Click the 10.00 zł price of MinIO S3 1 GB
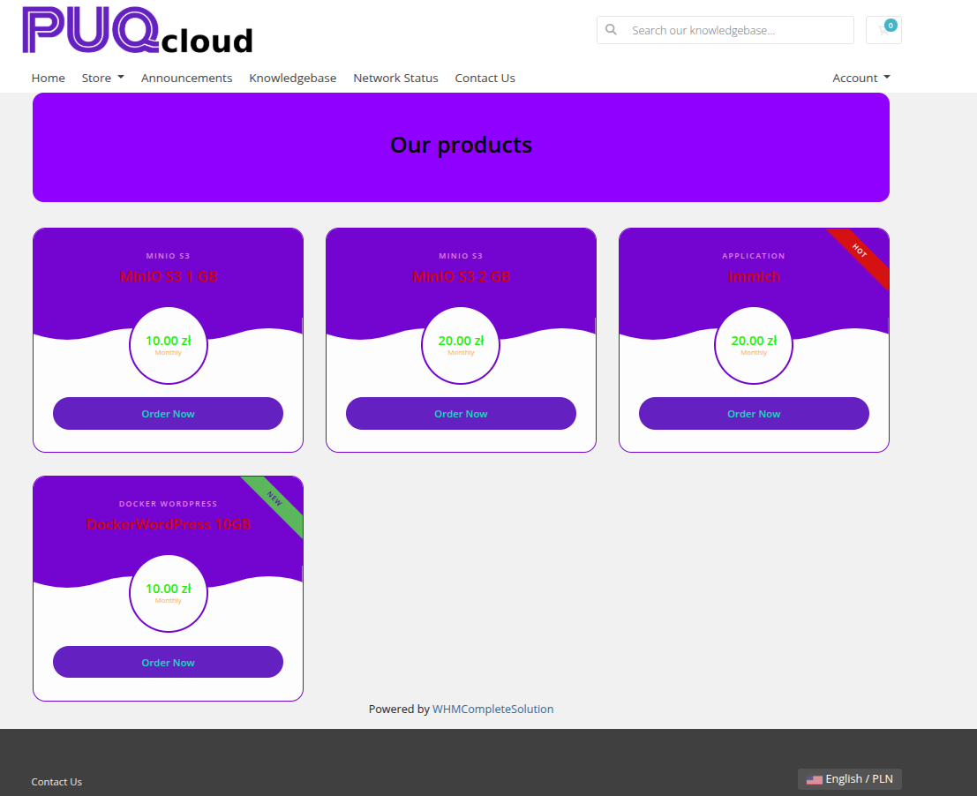The image size is (977, 796). (x=169, y=341)
